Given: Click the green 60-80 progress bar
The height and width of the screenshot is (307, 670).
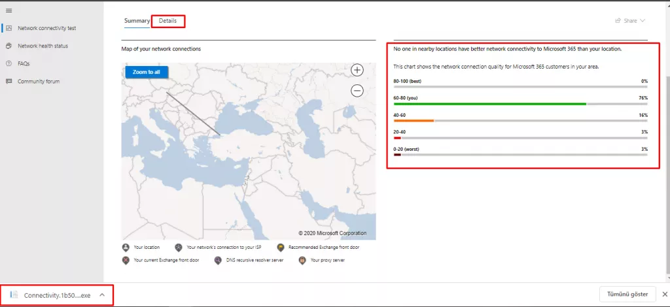Looking at the screenshot, I should pyautogui.click(x=489, y=103).
